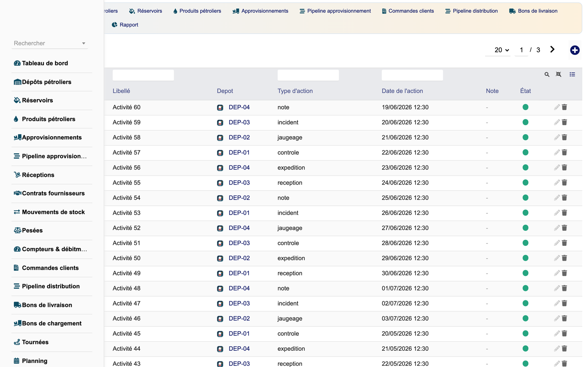Image resolution: width=588 pixels, height=367 pixels.
Task: Open the column list options icon
Action: 572,74
